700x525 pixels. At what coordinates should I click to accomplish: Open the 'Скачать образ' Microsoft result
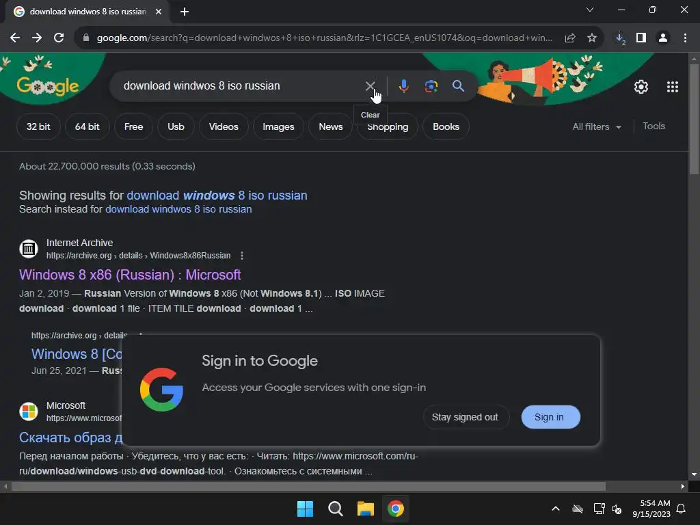[x=70, y=437]
